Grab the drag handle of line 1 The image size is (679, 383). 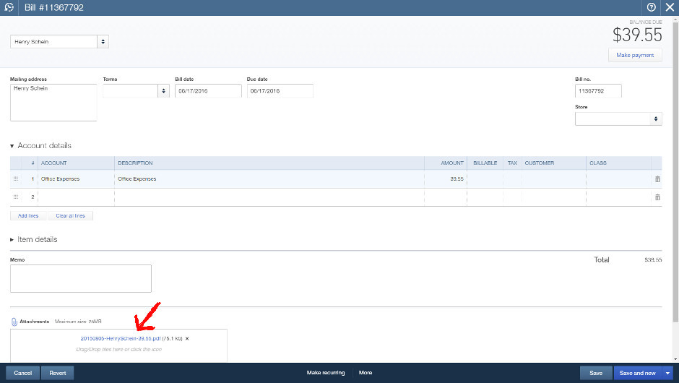click(16, 178)
